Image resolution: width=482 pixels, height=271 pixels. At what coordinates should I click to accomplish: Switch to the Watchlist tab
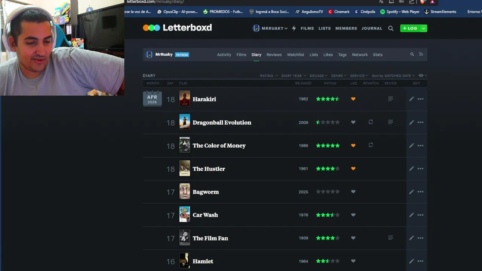coord(296,55)
